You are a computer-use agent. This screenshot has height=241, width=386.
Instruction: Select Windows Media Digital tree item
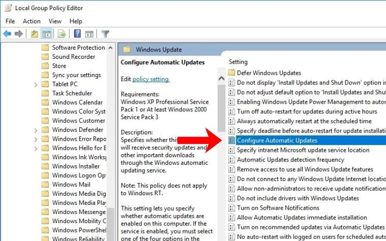click(x=79, y=193)
